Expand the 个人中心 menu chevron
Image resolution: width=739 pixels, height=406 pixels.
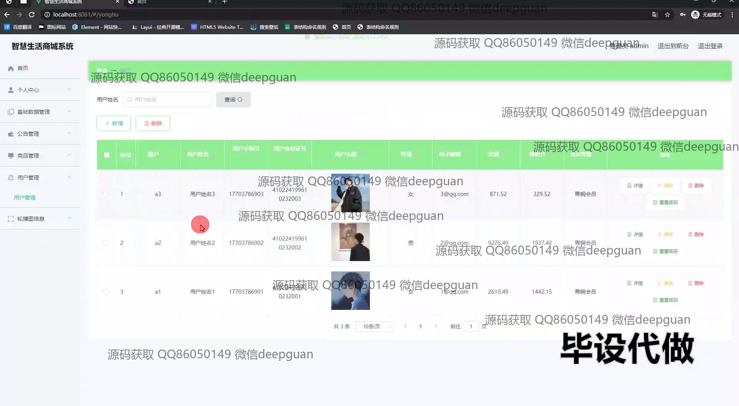click(70, 90)
